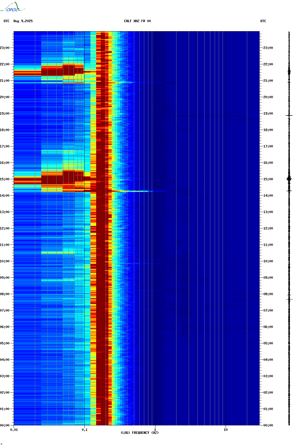The image size is (301, 447).
Task: Select the date label Aug 9,2025
Action: point(23,21)
